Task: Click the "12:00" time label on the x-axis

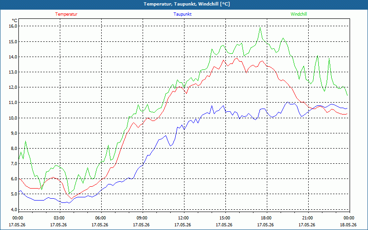Action: 183,218
